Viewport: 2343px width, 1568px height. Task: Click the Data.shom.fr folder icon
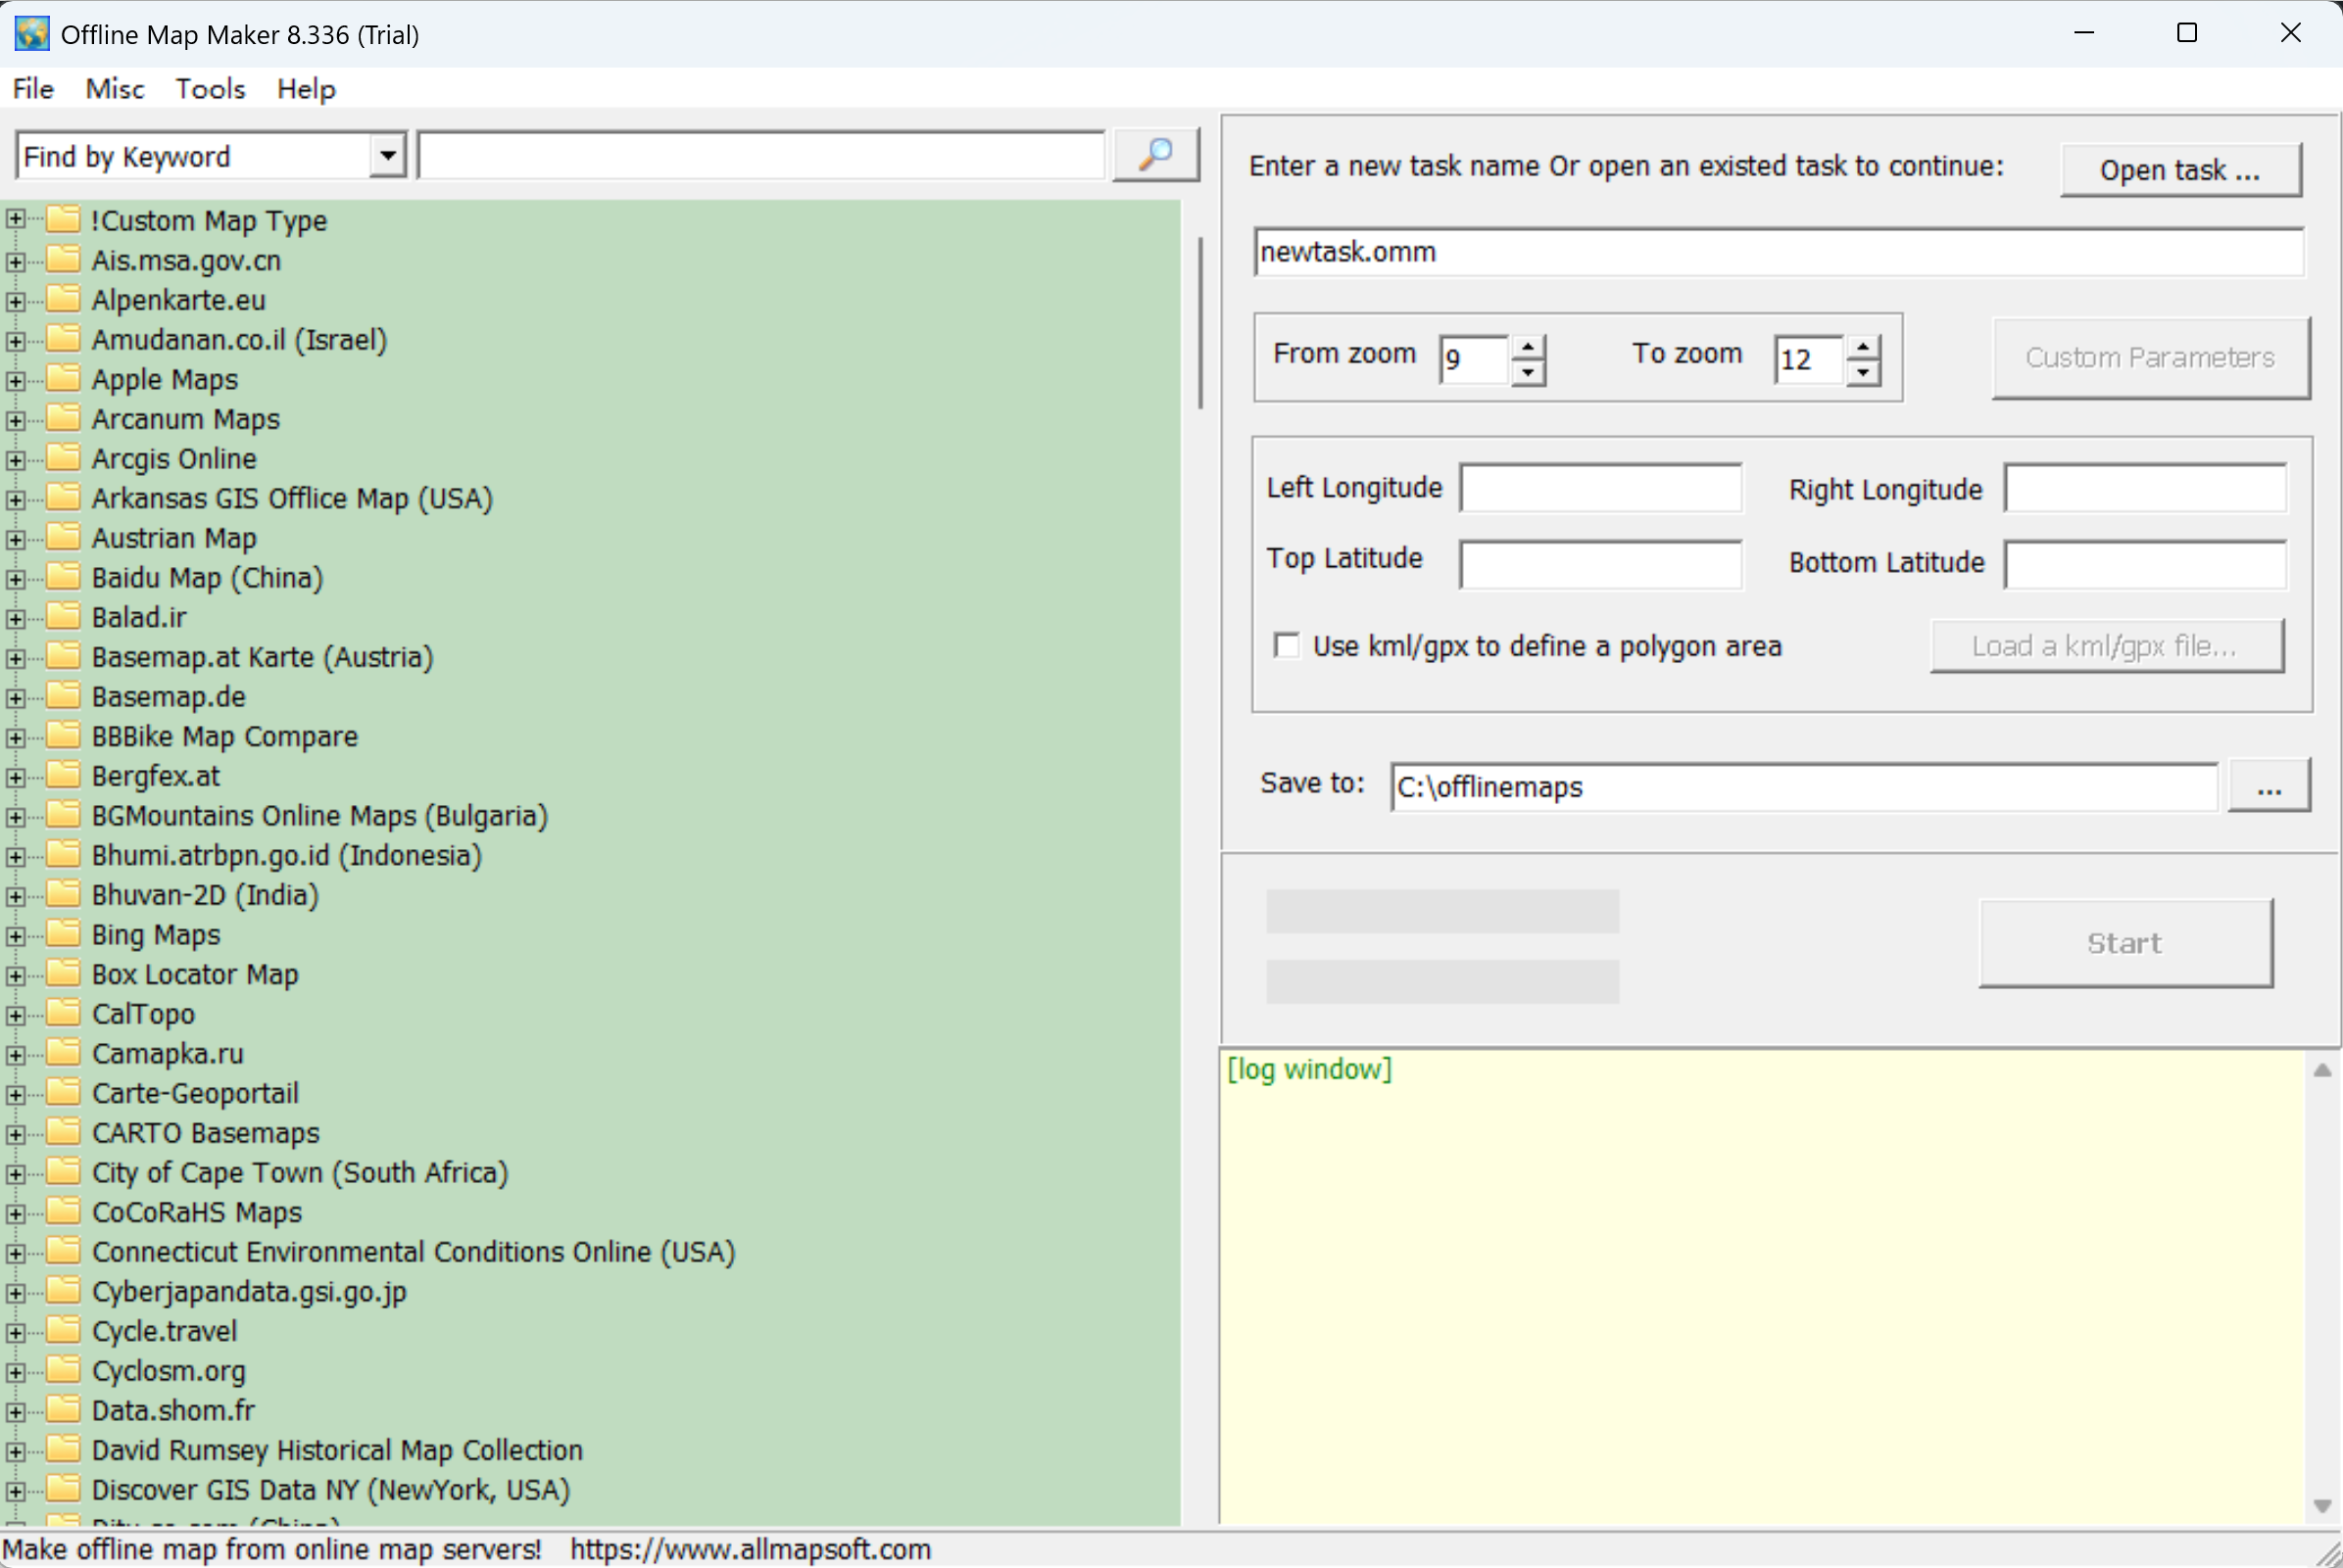tap(63, 1409)
